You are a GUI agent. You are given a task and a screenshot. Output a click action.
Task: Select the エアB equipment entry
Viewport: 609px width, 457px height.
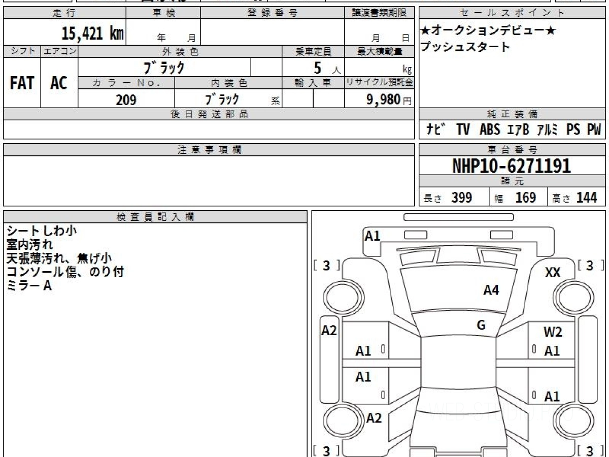[518, 129]
